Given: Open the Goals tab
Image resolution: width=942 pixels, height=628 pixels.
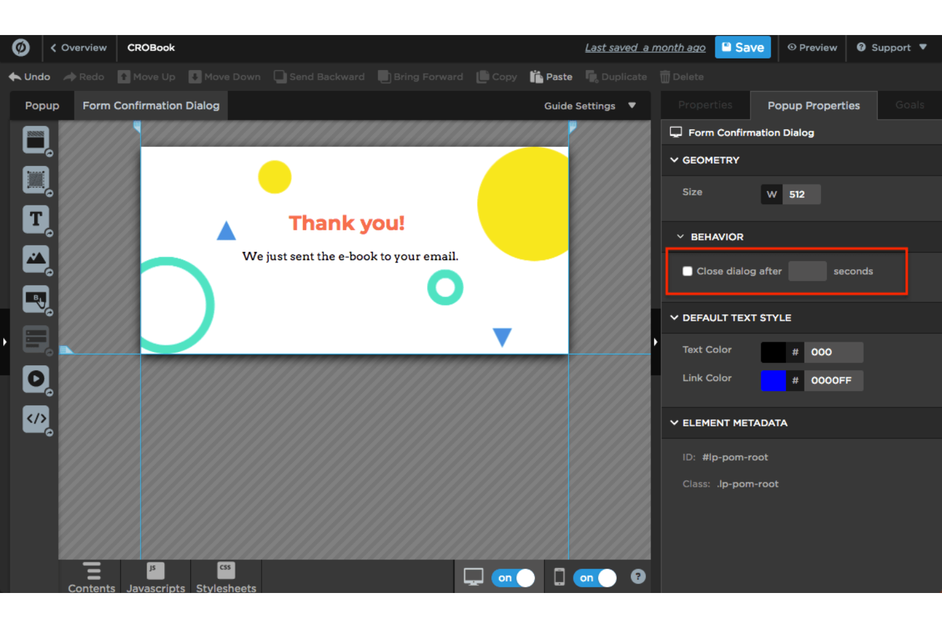Looking at the screenshot, I should (909, 105).
